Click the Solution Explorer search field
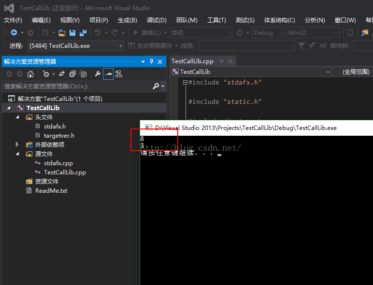 click(x=77, y=86)
